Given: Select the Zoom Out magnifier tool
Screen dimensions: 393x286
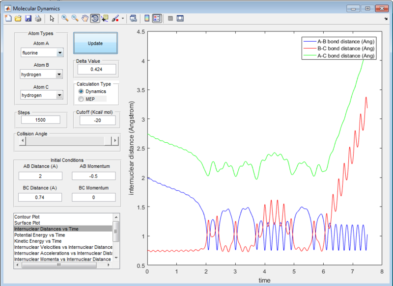Looking at the screenshot, I should [x=75, y=19].
